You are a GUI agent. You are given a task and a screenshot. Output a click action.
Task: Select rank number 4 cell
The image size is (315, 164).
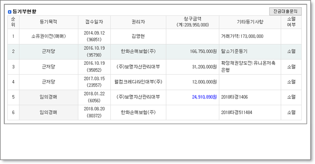click(13, 82)
